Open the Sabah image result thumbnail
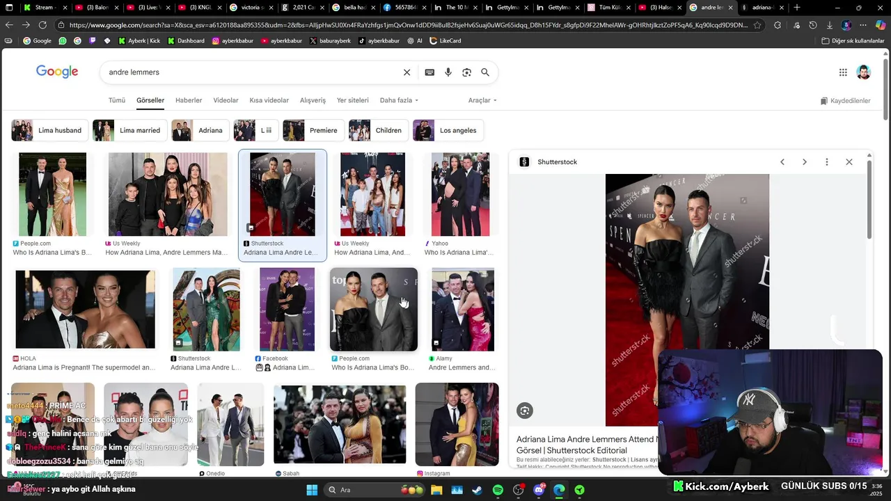891x501 pixels. (x=340, y=424)
